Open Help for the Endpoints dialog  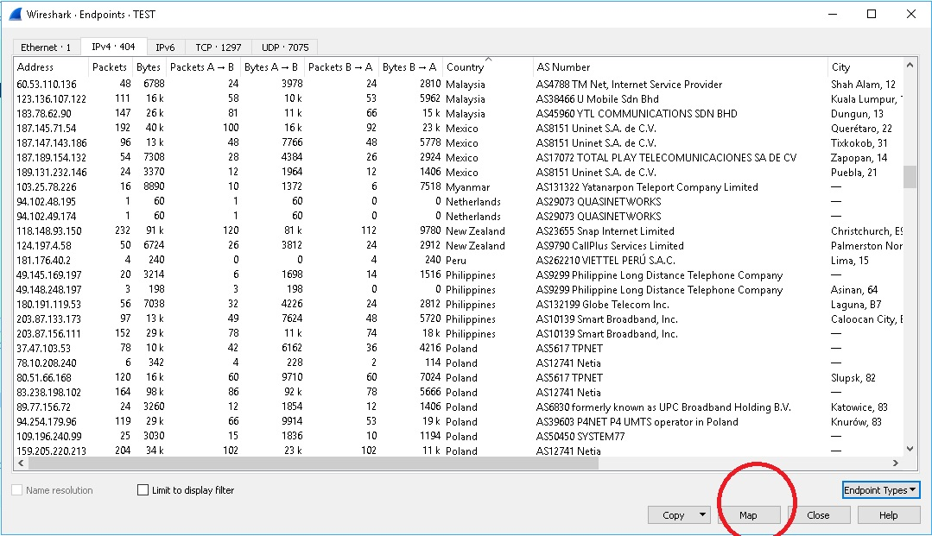coord(888,515)
